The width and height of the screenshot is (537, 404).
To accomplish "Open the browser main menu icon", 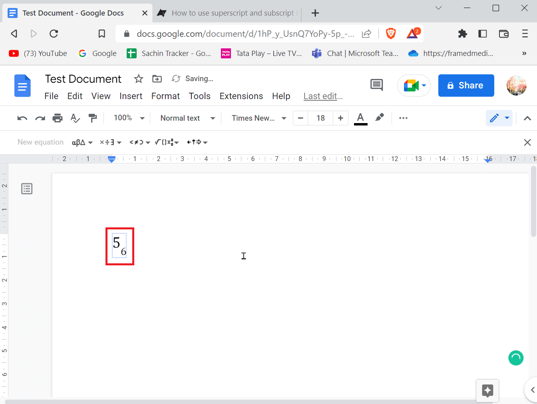I will 525,34.
